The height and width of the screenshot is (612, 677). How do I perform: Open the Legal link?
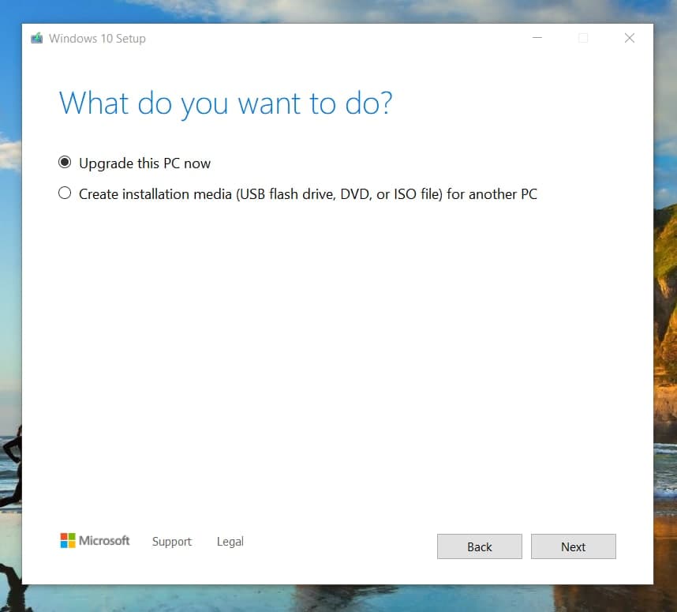(230, 542)
